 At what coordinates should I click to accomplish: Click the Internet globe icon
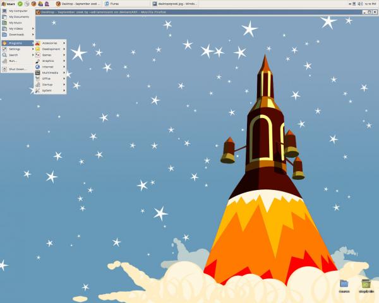click(38, 67)
